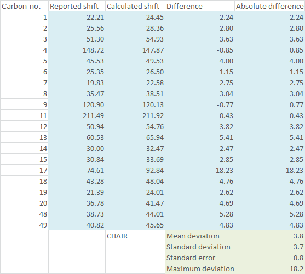Select the Reported shift header cell
This screenshot has height=274, width=305.
(x=77, y=6)
